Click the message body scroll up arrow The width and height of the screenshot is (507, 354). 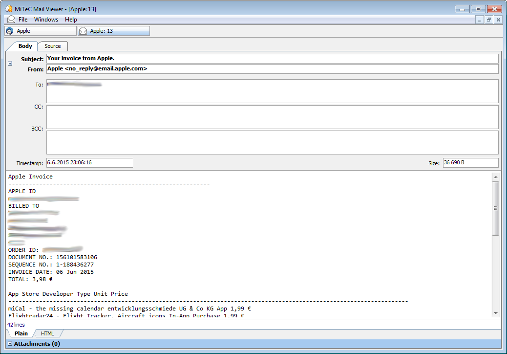tap(495, 177)
